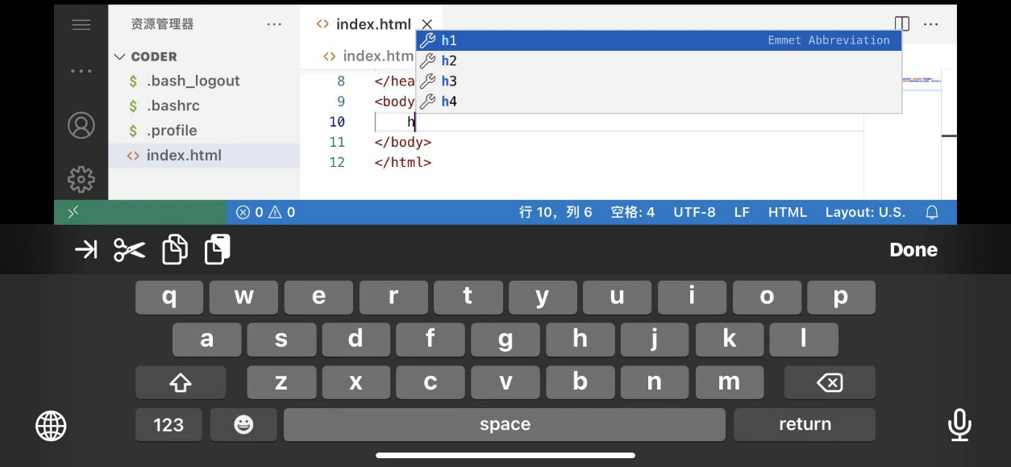Tap the space bar
The height and width of the screenshot is (467, 1011).
[505, 424]
